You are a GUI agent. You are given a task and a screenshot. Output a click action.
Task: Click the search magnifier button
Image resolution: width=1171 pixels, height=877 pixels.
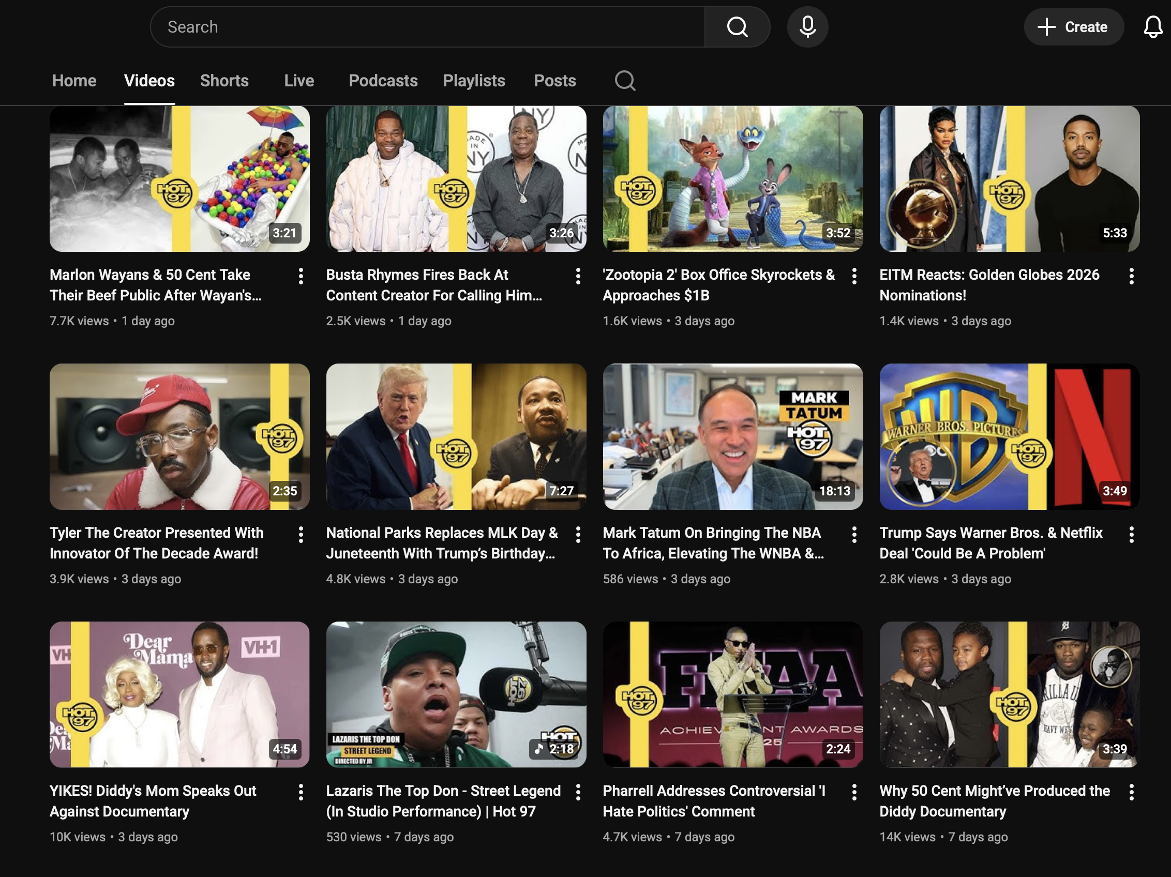pyautogui.click(x=737, y=26)
